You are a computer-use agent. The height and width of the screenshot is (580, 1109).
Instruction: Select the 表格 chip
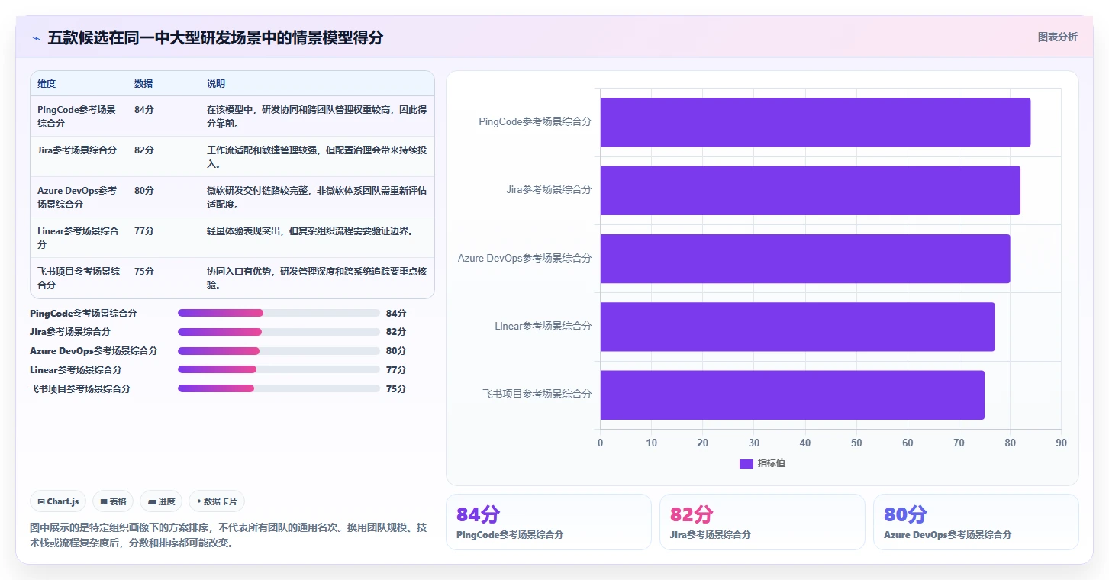(113, 501)
